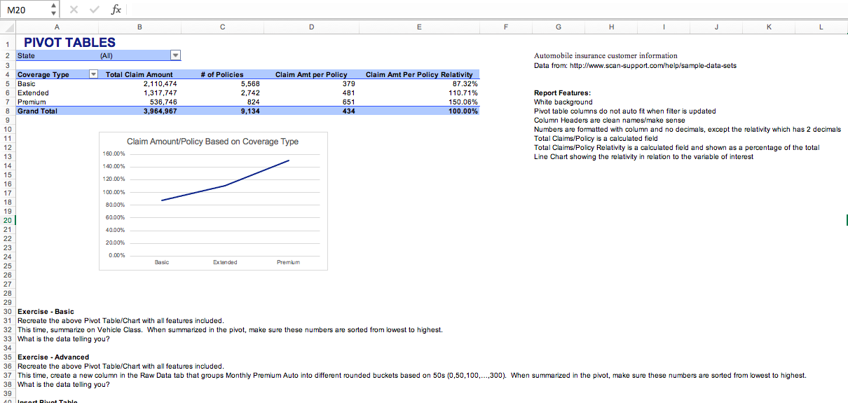The height and width of the screenshot is (403, 848).
Task: Click the row 33 What is the data telling you? text
Action: pos(63,339)
